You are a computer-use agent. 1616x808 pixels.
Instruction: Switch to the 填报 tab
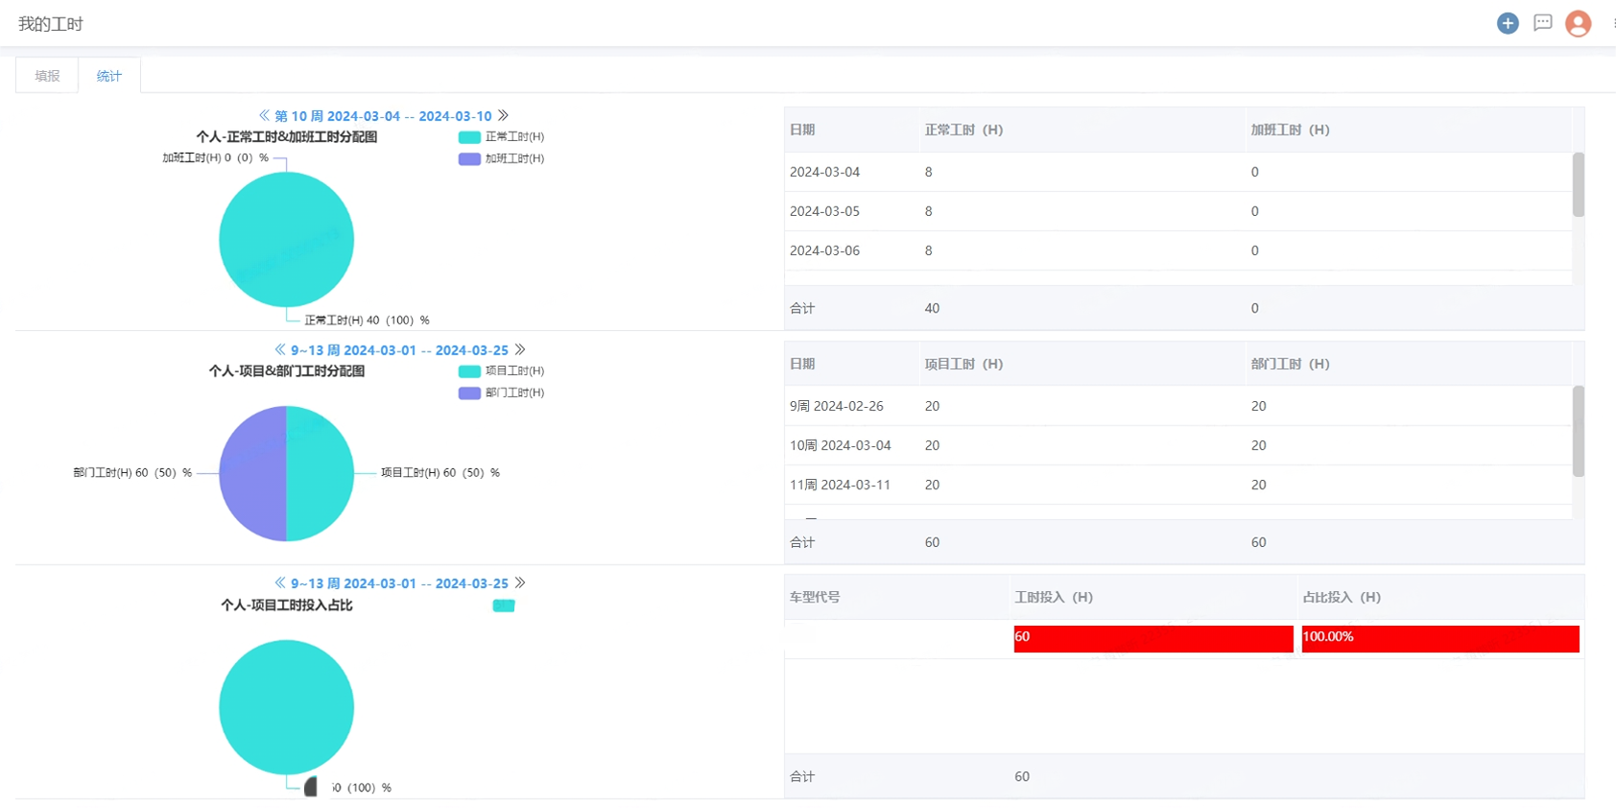coord(47,76)
